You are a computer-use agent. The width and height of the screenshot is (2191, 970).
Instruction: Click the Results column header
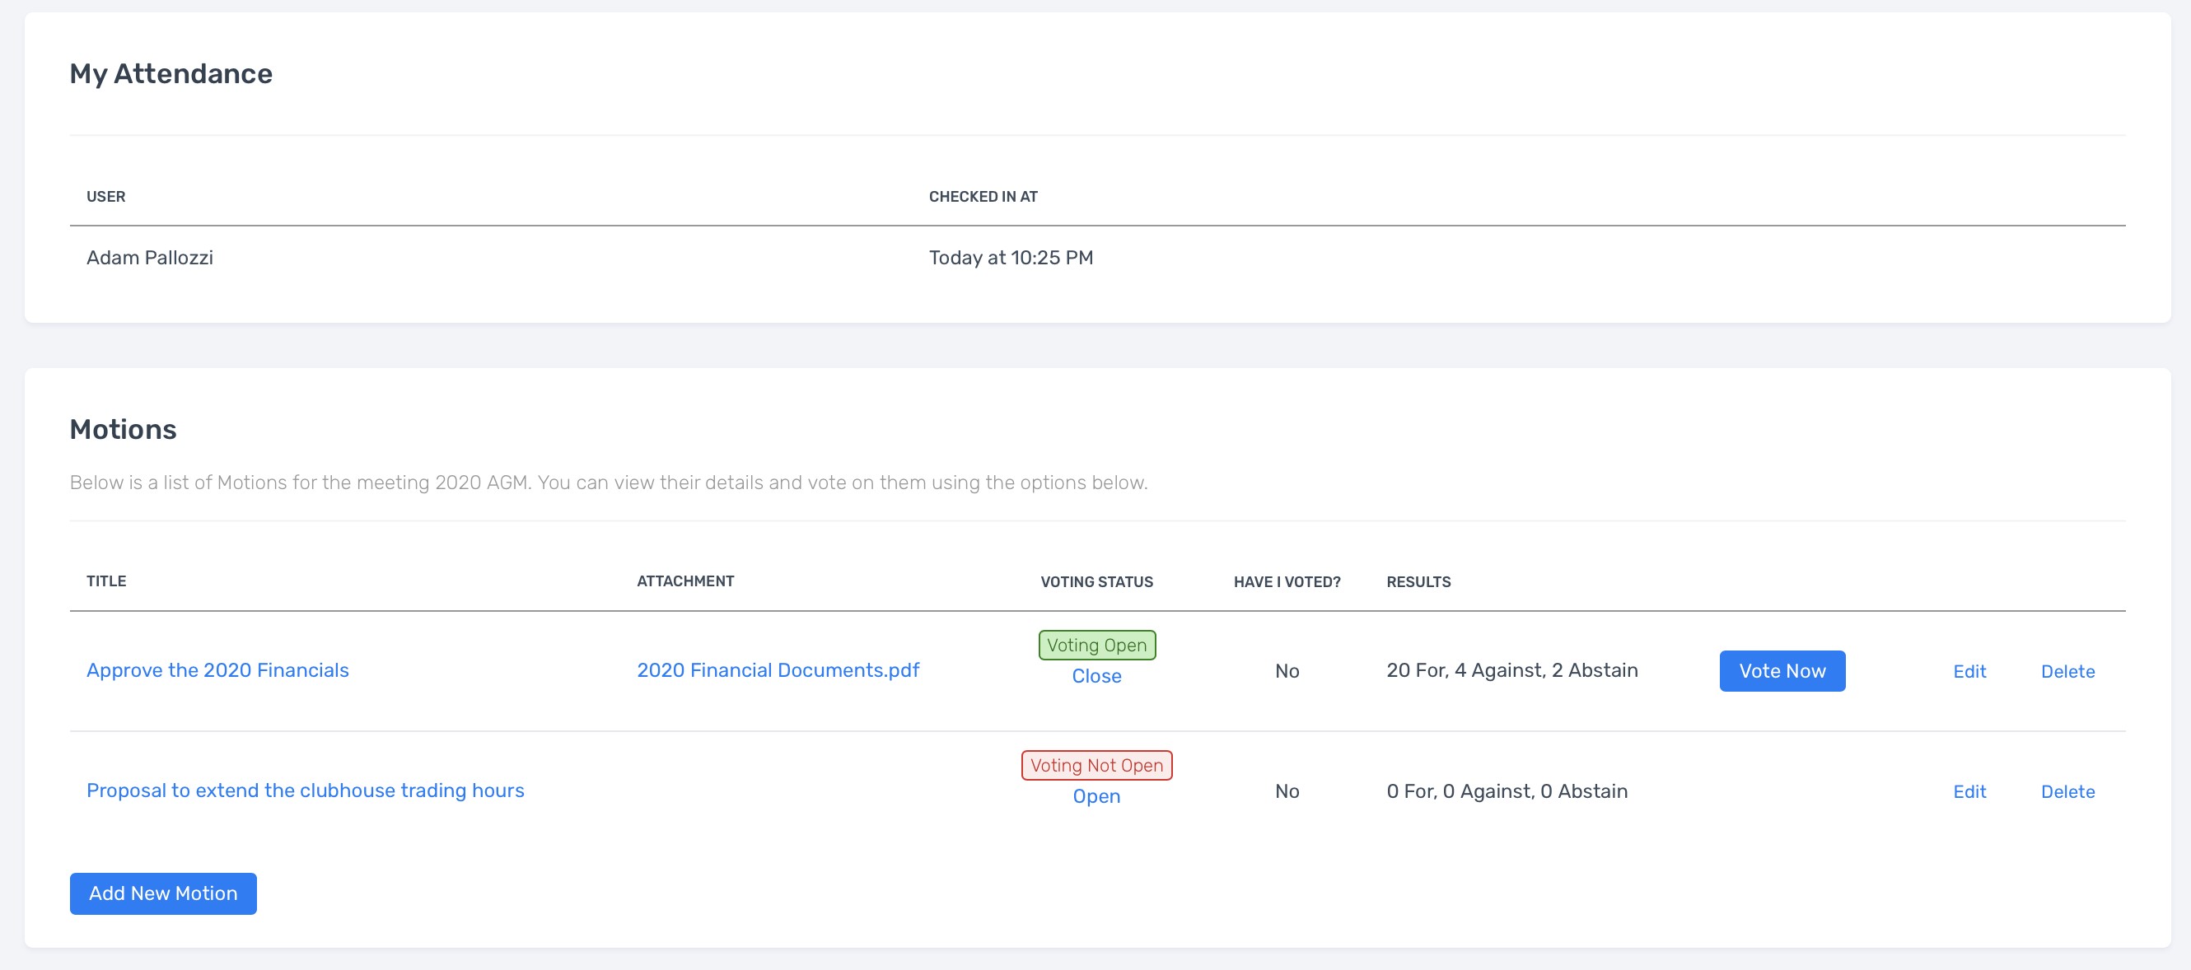click(x=1418, y=582)
